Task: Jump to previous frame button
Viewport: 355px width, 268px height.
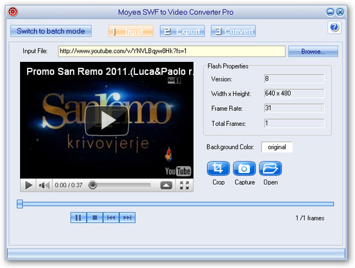Action: [111, 218]
